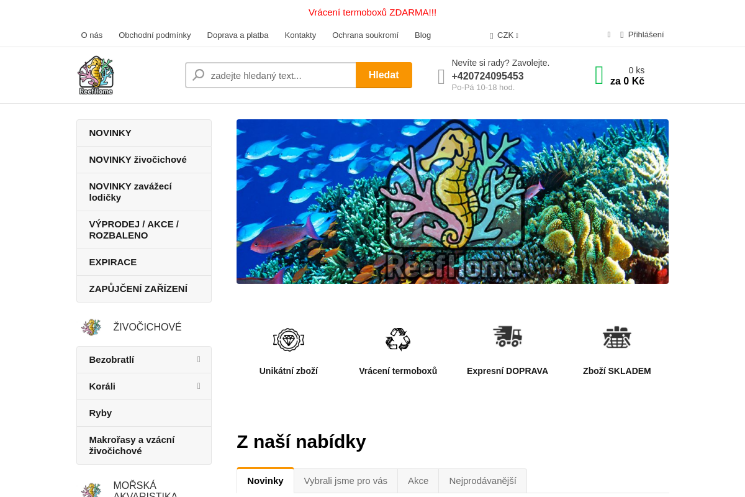The image size is (745, 497).
Task: Open the shopping cart icon
Action: click(599, 75)
